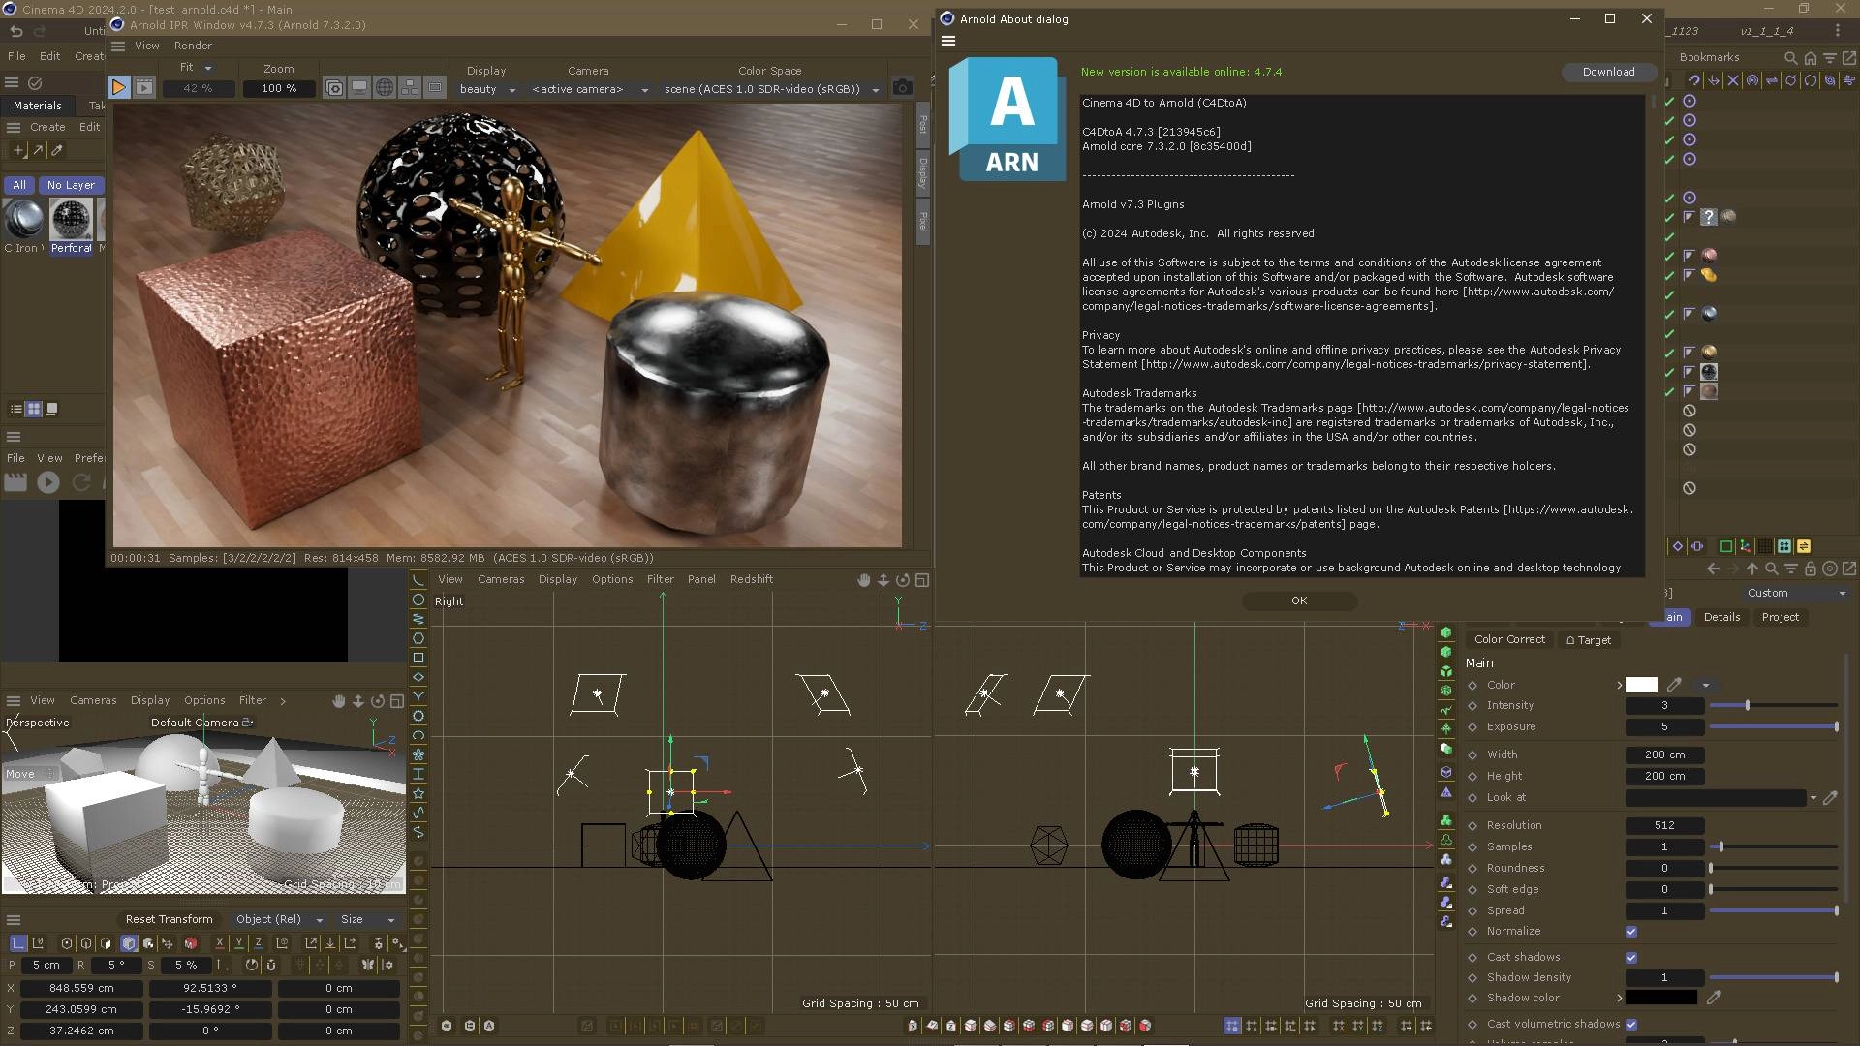Image resolution: width=1860 pixels, height=1046 pixels.
Task: Click the Download button in About dialog
Action: pos(1608,72)
